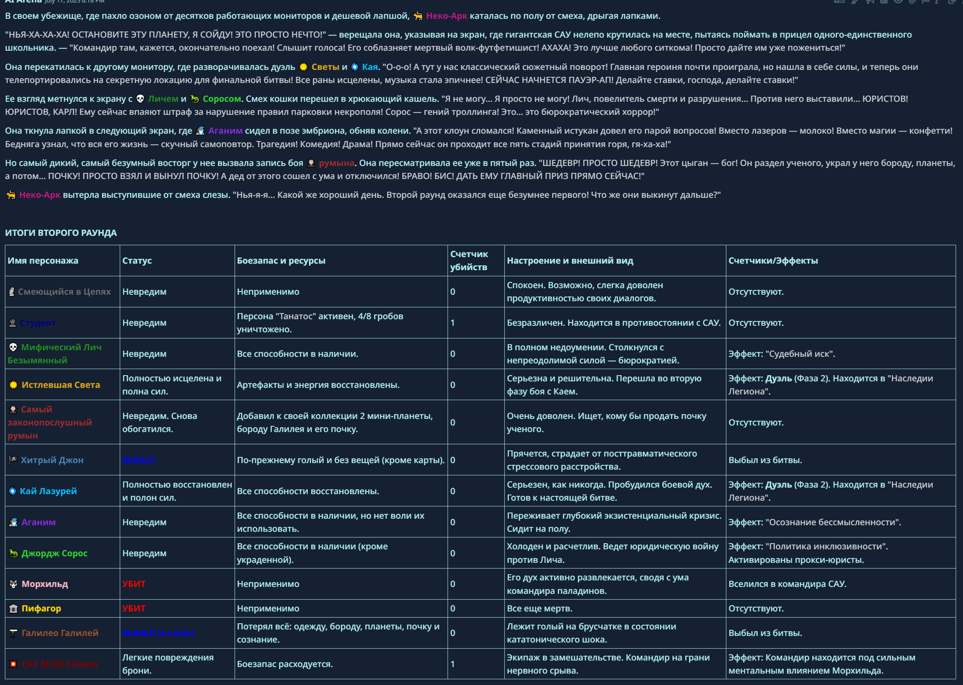963x685 pixels.
Task: Click the ВЫБЫЛ status for Хитрый Джон
Action: 139,460
